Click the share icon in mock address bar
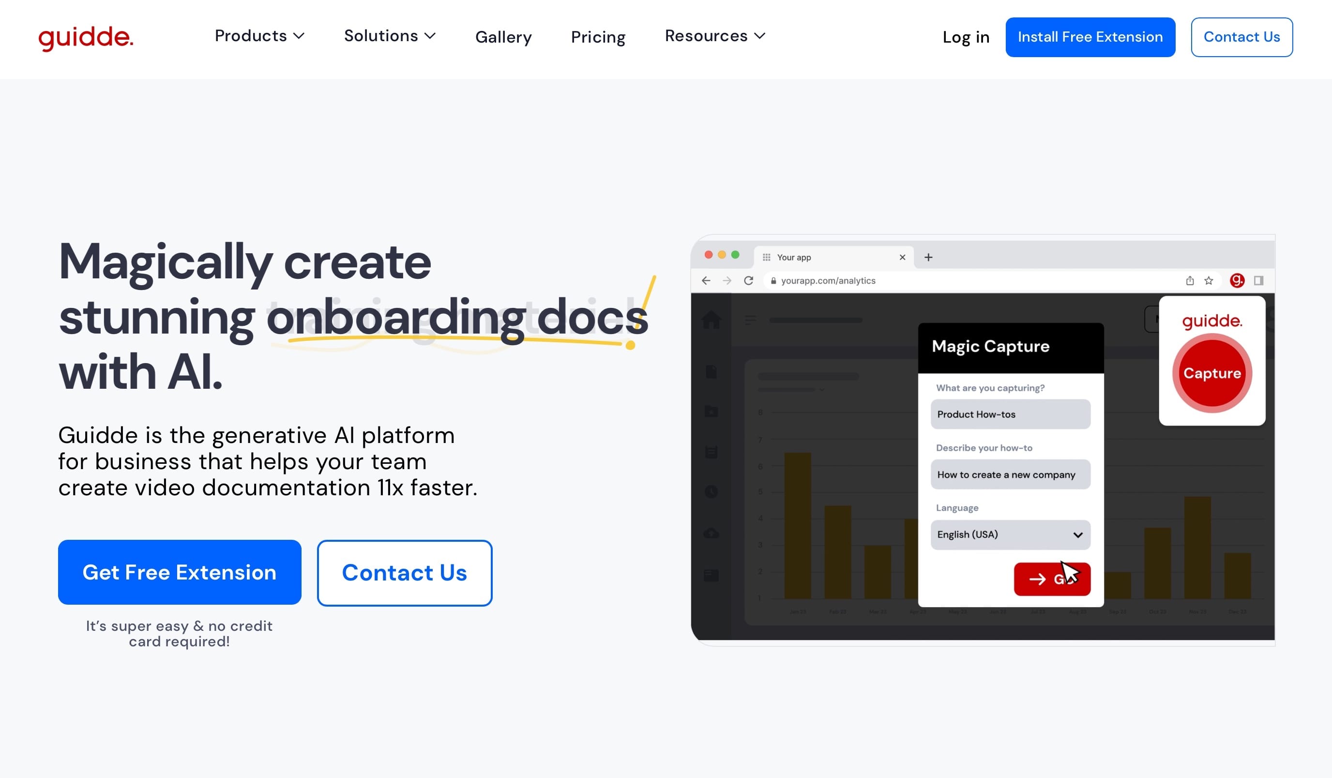 click(x=1189, y=281)
